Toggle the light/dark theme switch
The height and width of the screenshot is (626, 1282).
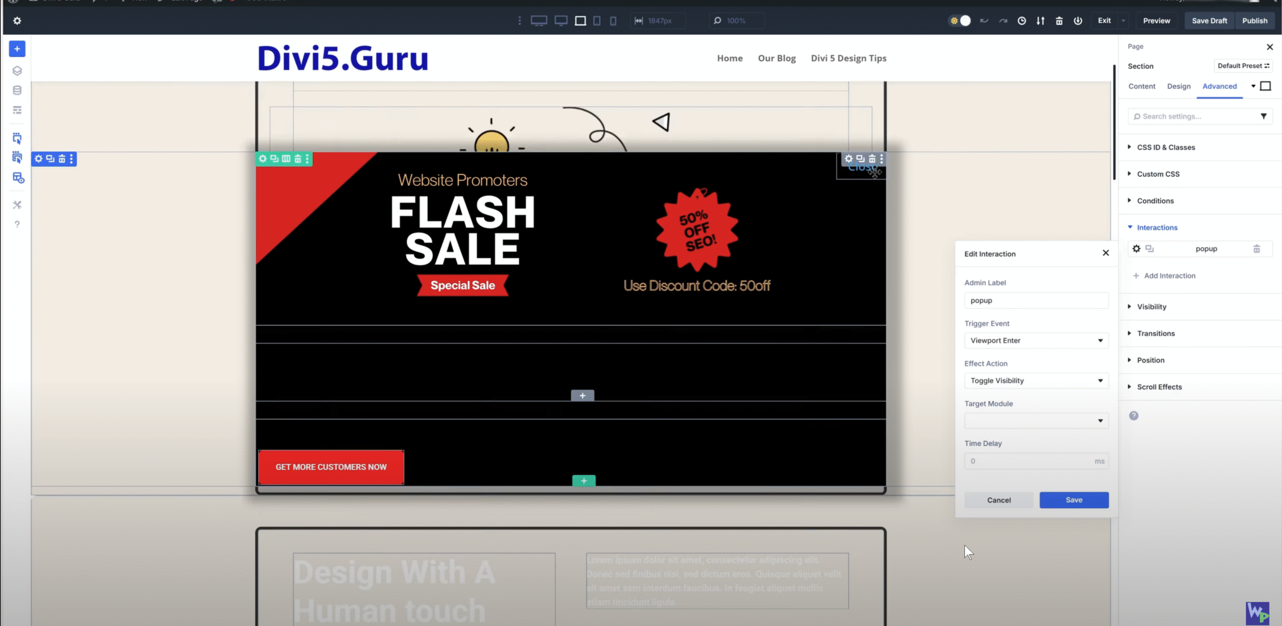point(960,21)
